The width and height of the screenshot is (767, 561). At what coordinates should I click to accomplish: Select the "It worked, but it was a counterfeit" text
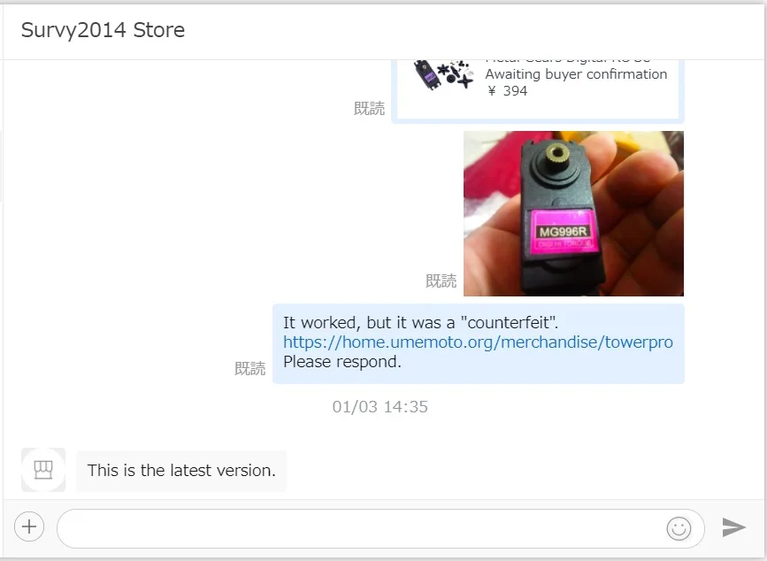[421, 323]
